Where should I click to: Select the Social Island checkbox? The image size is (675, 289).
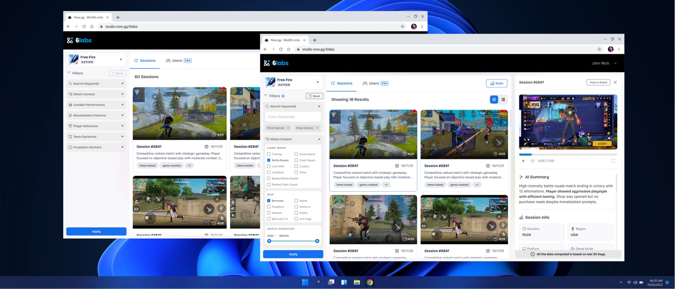tap(296, 154)
